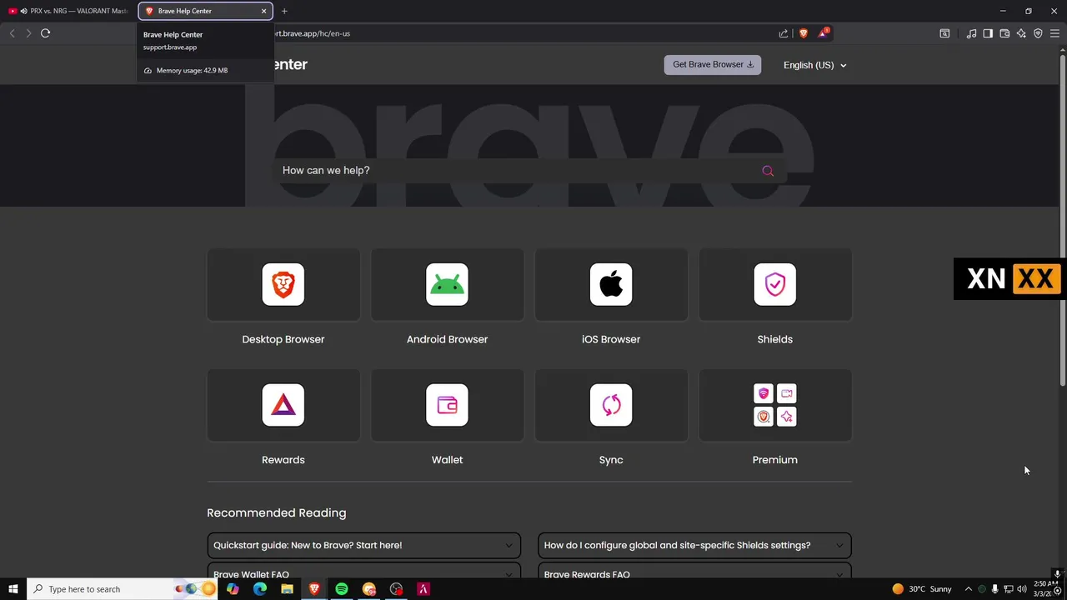Open the iOS Browser link text
The image size is (1067, 600).
(611, 339)
